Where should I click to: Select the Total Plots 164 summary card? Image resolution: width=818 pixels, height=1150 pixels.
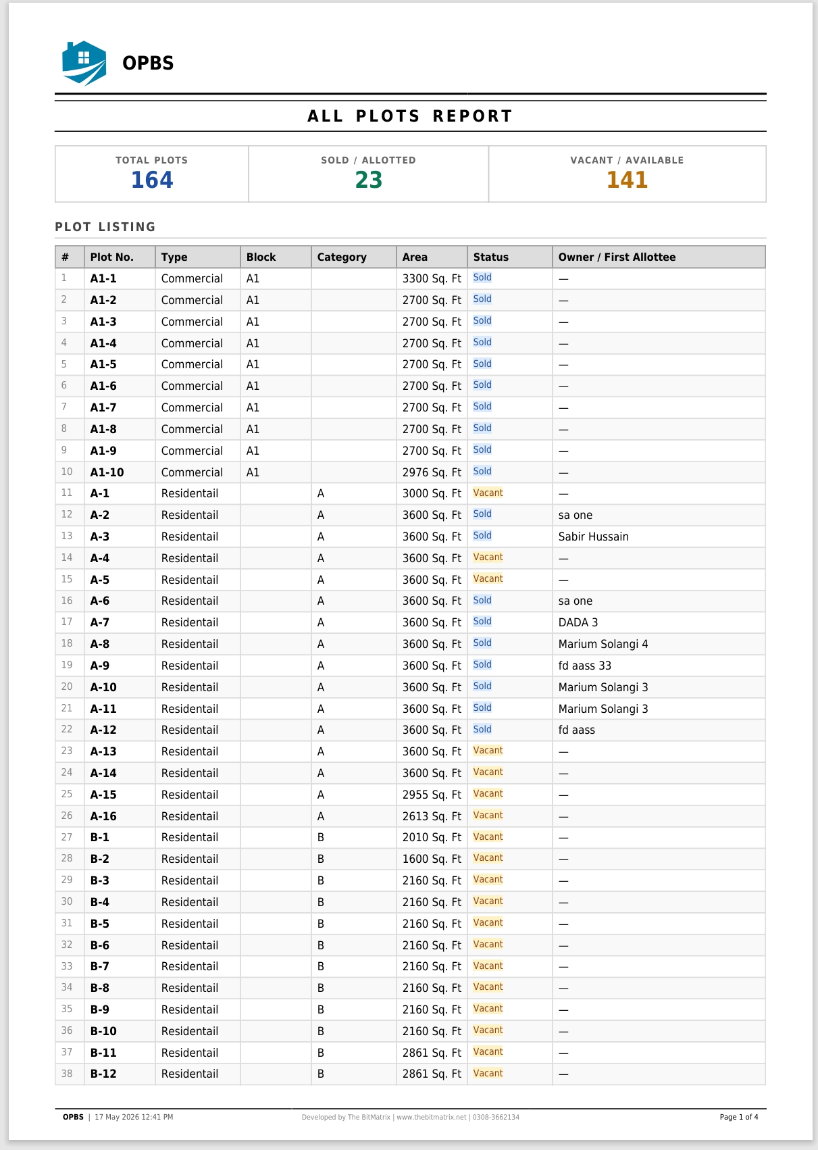coord(152,174)
